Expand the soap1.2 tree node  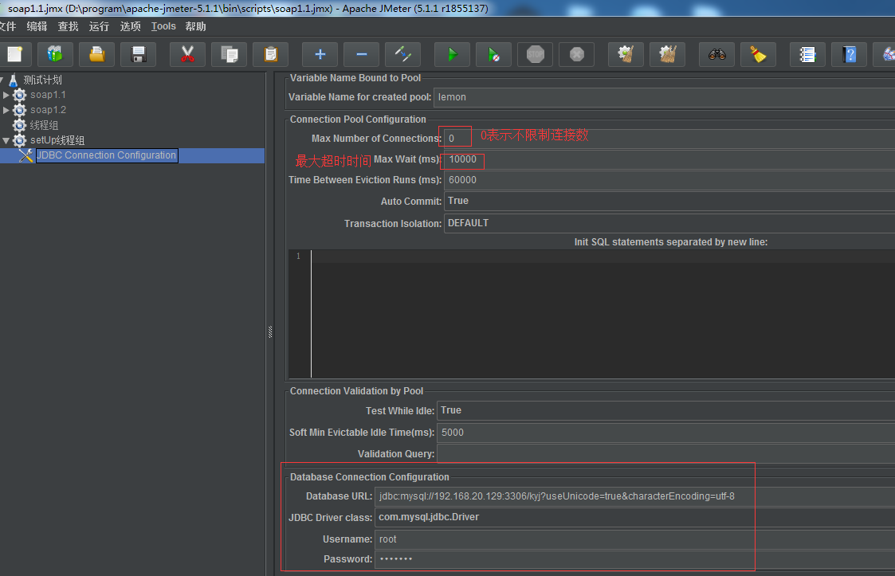6,110
